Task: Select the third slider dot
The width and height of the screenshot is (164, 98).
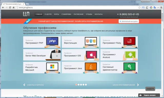Action: coord(81,85)
